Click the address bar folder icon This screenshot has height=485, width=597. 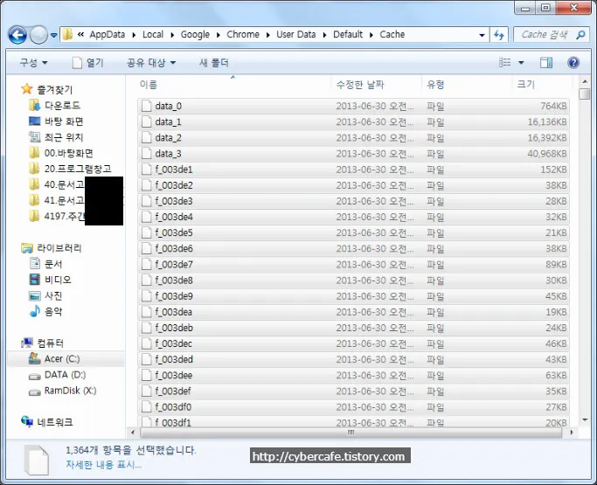coord(68,35)
